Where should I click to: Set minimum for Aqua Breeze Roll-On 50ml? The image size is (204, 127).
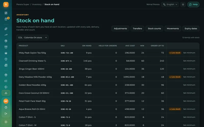point(189,109)
